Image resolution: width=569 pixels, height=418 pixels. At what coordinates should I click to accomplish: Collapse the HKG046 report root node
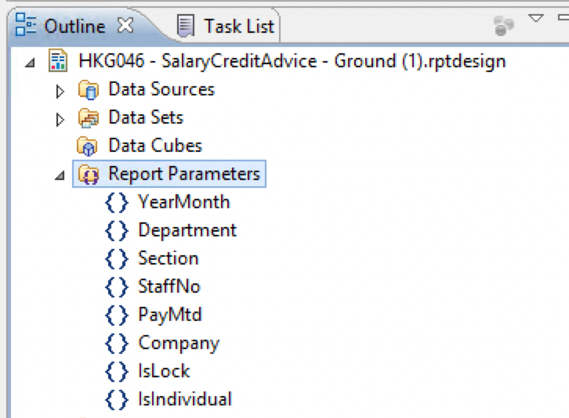pyautogui.click(x=31, y=63)
